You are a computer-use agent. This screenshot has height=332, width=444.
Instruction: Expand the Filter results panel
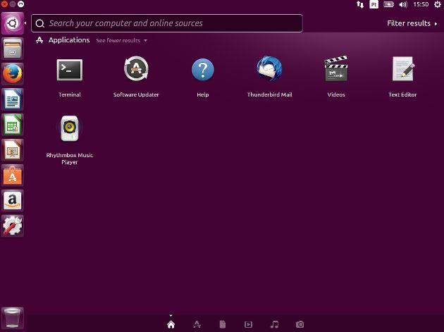click(x=412, y=23)
